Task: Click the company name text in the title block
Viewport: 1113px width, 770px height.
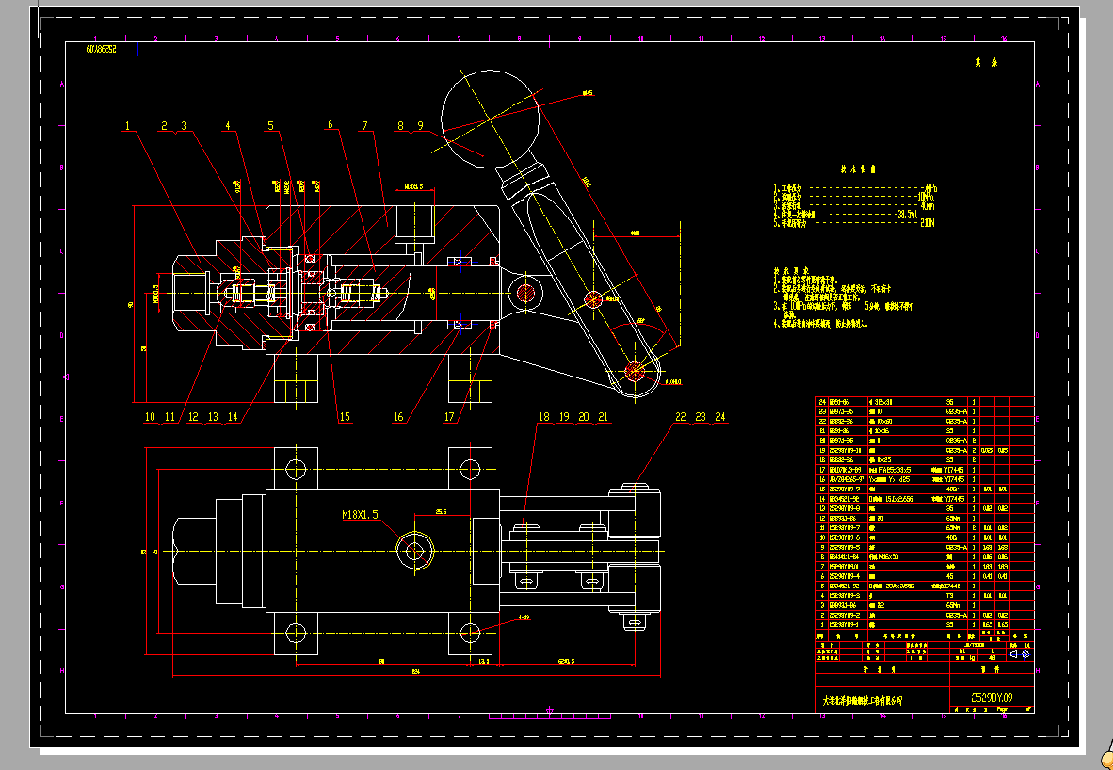Action: pos(862,701)
